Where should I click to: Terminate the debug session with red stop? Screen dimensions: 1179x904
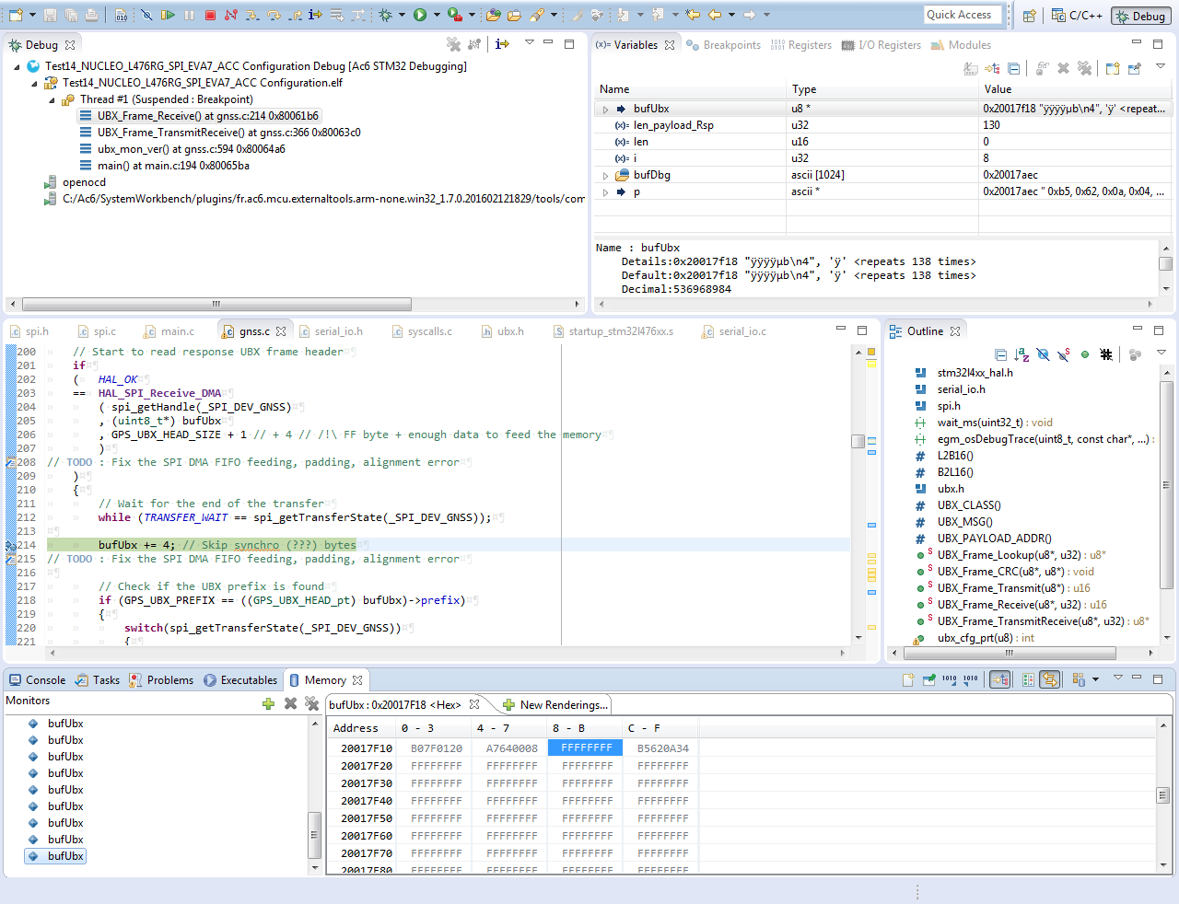click(210, 15)
